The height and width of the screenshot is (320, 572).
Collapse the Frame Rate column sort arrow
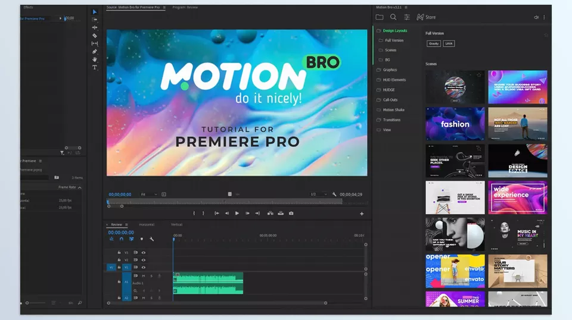tap(79, 187)
